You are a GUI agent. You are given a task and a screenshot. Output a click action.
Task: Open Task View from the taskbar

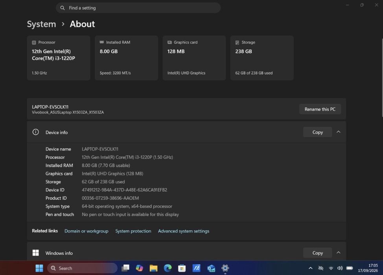[125, 268]
